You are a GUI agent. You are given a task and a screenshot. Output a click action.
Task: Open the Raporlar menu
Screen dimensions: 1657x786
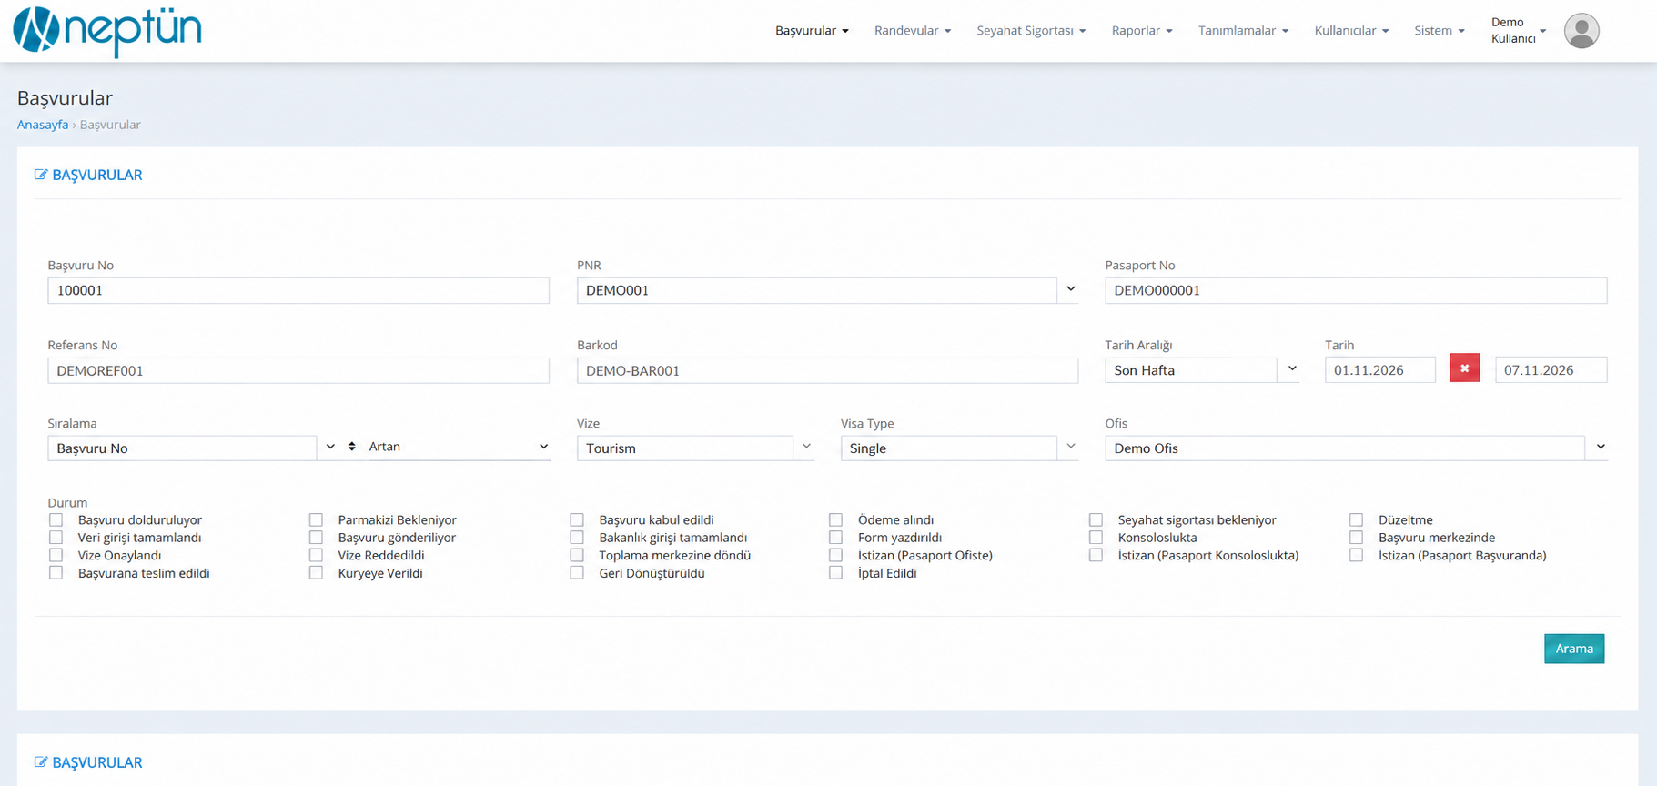point(1142,31)
